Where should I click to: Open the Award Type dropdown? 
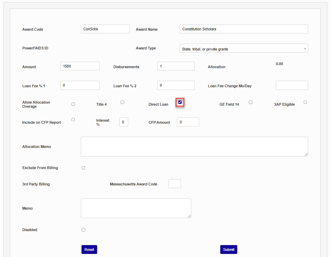(243, 49)
